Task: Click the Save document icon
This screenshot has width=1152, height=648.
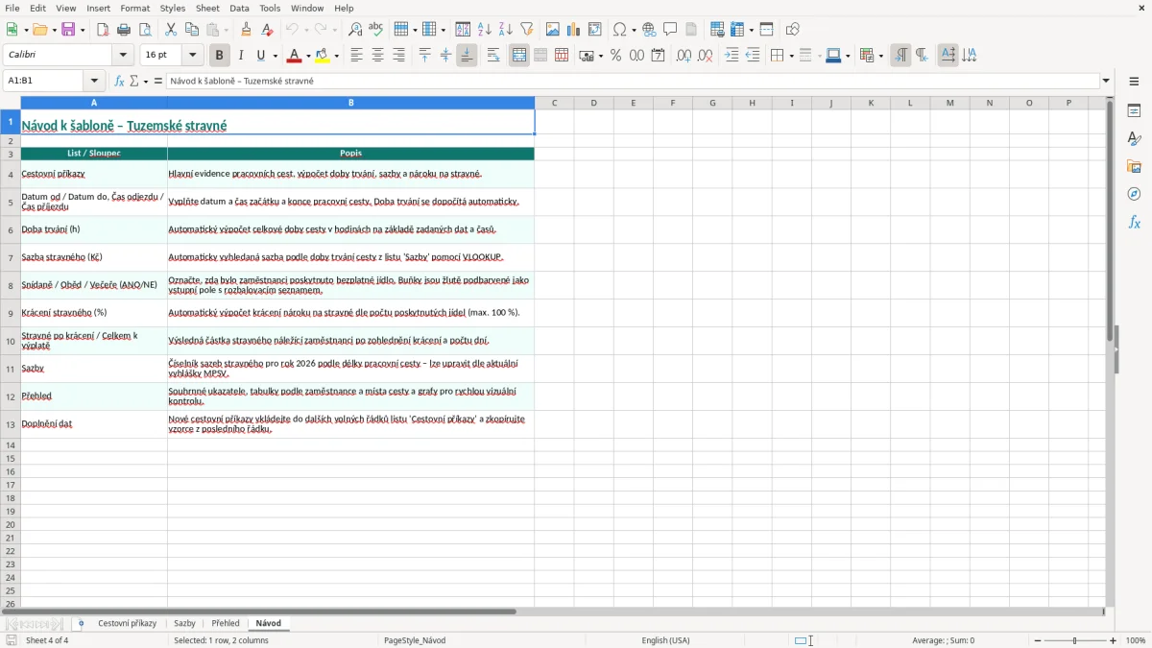Action: click(68, 30)
